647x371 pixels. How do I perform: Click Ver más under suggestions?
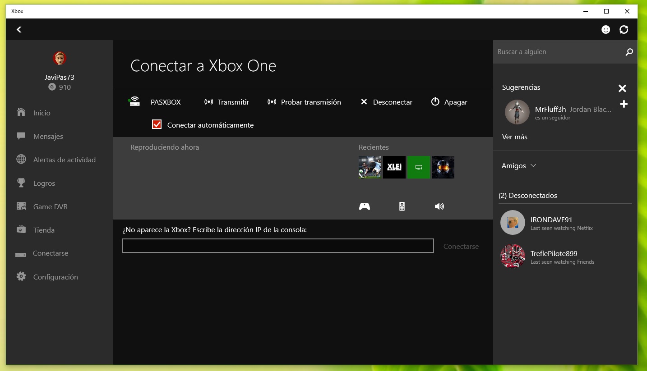pos(515,137)
